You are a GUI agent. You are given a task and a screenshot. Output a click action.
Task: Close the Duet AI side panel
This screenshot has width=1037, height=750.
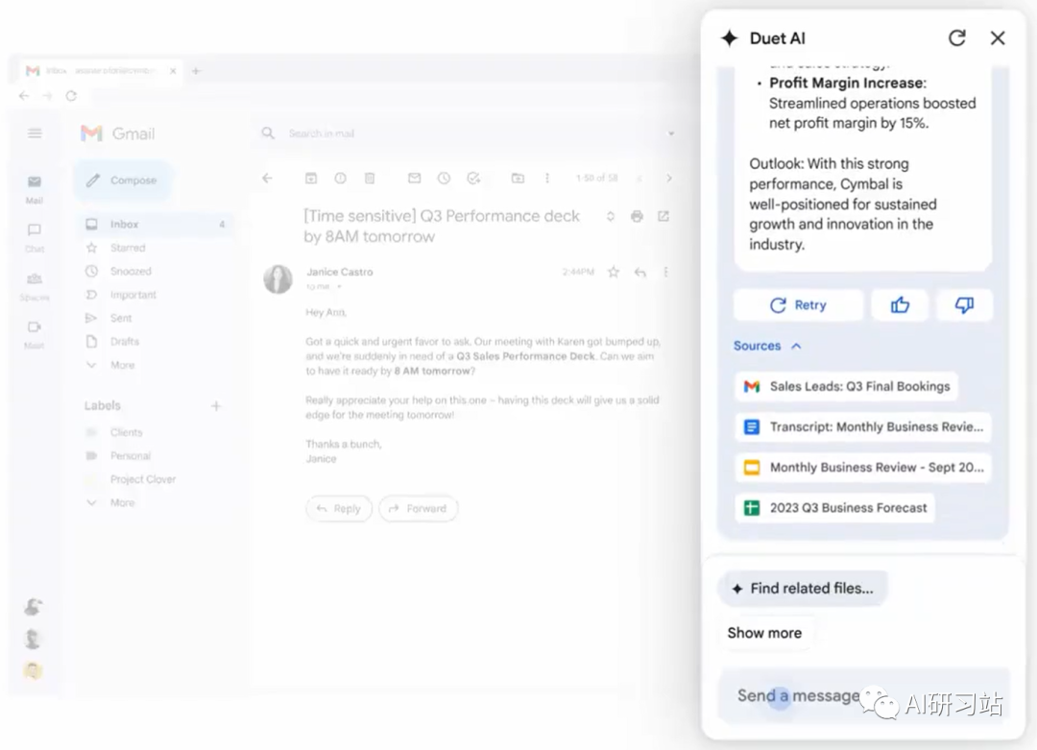point(998,38)
